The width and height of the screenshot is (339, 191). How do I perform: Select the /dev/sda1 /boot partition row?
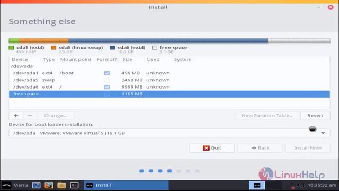coord(169,73)
